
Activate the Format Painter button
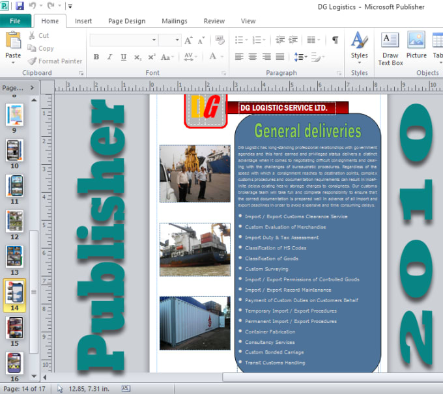pyautogui.click(x=55, y=61)
